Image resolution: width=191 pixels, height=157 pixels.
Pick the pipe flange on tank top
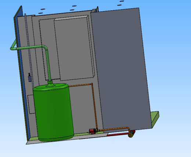[50, 84]
